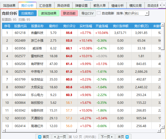The image size is (166, 139).
Task: Select stock code 601218
Action: pos(20,33)
